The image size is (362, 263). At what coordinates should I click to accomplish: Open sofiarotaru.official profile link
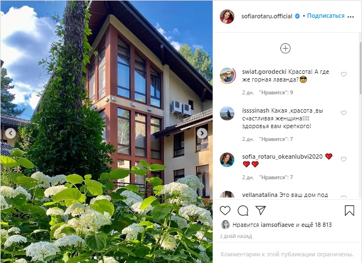[267, 16]
